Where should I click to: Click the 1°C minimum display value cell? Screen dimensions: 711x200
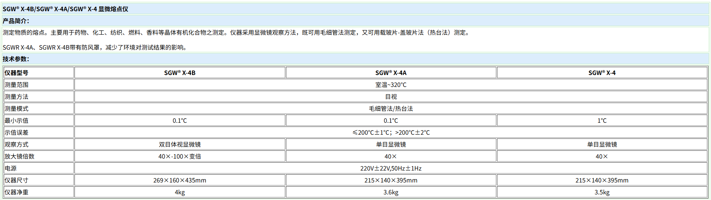coord(602,121)
